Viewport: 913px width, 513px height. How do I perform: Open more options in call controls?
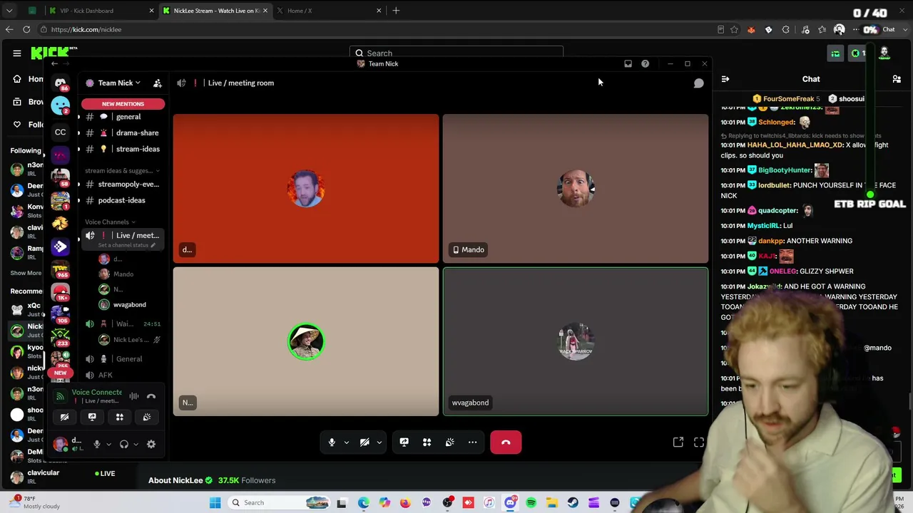pos(472,442)
